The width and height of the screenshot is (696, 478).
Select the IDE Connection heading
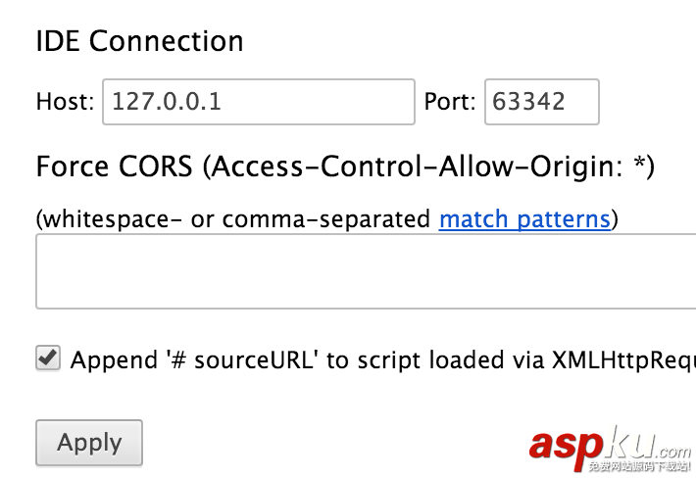[139, 41]
